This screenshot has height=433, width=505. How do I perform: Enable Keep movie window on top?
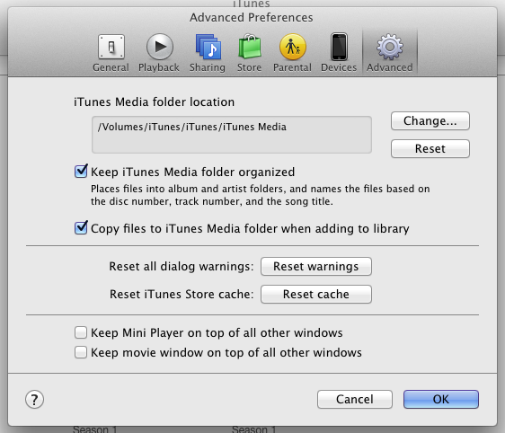81,352
